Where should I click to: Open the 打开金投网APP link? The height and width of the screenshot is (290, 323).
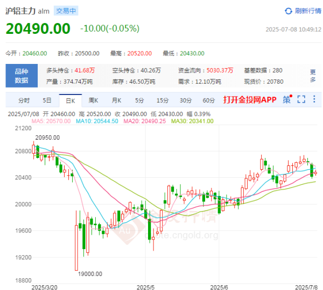click(250, 100)
